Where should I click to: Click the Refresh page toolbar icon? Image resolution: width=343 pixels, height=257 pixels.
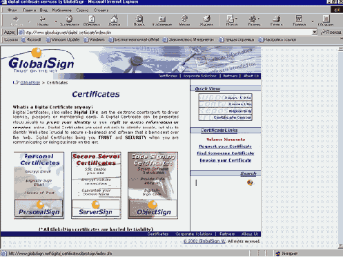click(92, 21)
